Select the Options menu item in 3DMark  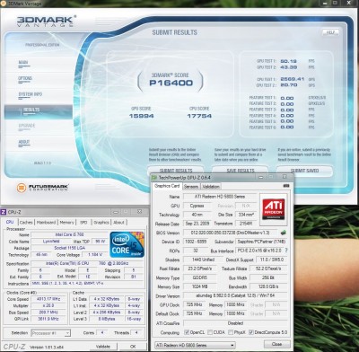25,78
